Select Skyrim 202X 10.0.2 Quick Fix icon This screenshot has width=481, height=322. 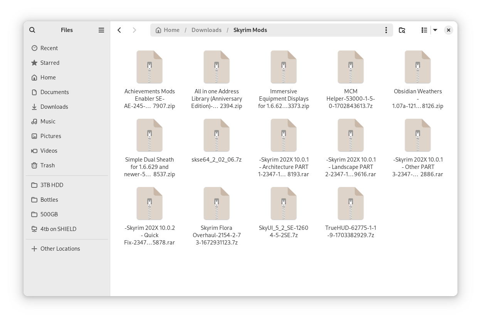(150, 204)
